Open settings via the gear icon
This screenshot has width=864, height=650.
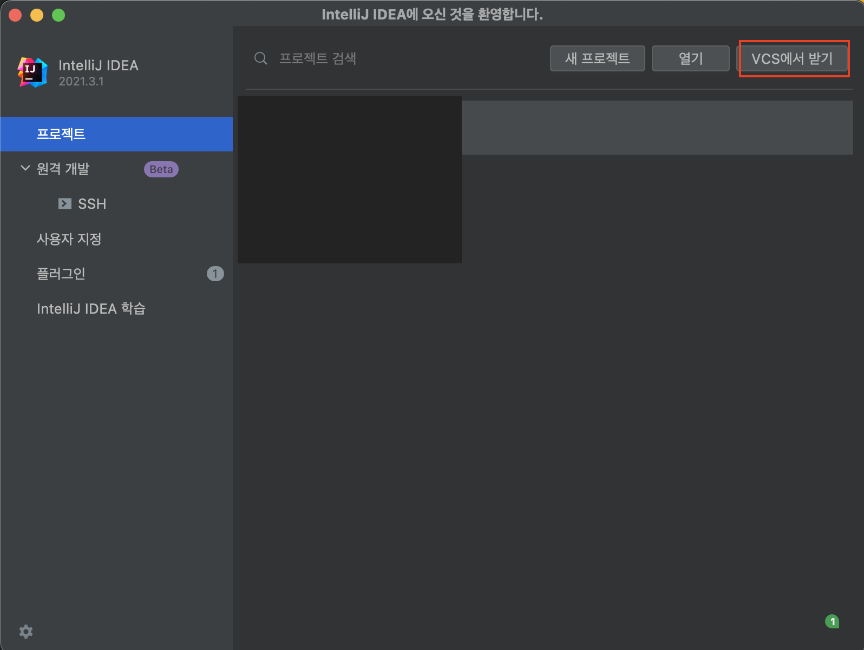point(26,632)
